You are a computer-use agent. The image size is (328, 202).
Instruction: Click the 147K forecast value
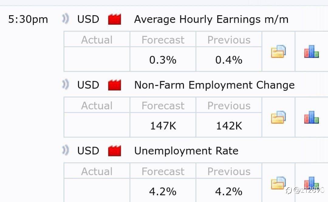163,126
